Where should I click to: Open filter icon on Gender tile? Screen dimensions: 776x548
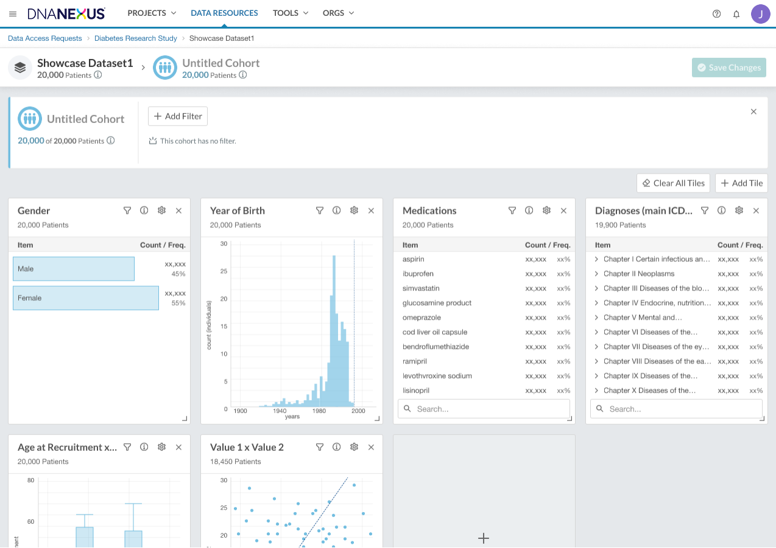click(x=127, y=211)
